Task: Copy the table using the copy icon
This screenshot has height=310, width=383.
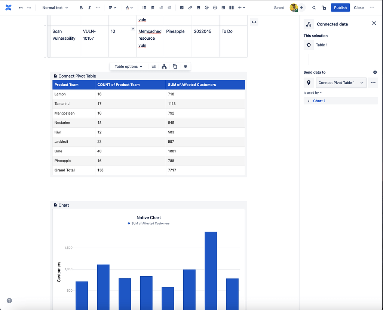Action: coord(175,66)
